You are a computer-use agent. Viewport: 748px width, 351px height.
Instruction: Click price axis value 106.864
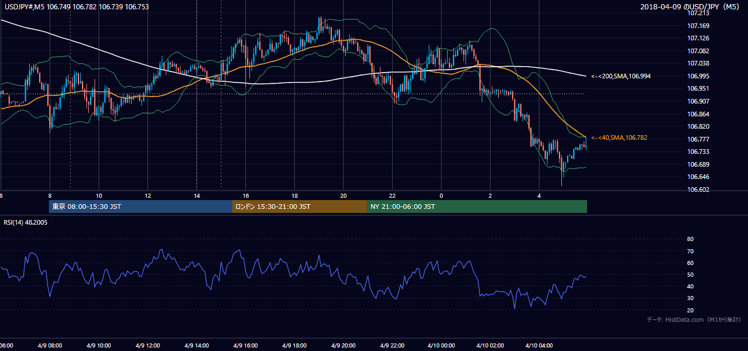pyautogui.click(x=699, y=114)
